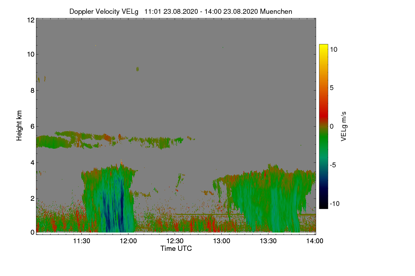Click the colorbar value '10'
The height and width of the screenshot is (276, 415).
(334, 49)
